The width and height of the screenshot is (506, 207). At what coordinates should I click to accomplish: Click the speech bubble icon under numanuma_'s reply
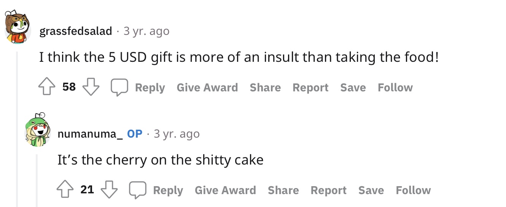(x=137, y=190)
